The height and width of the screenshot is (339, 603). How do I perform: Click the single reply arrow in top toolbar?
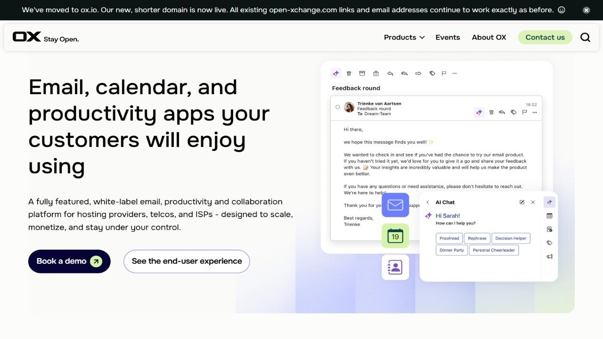390,73
